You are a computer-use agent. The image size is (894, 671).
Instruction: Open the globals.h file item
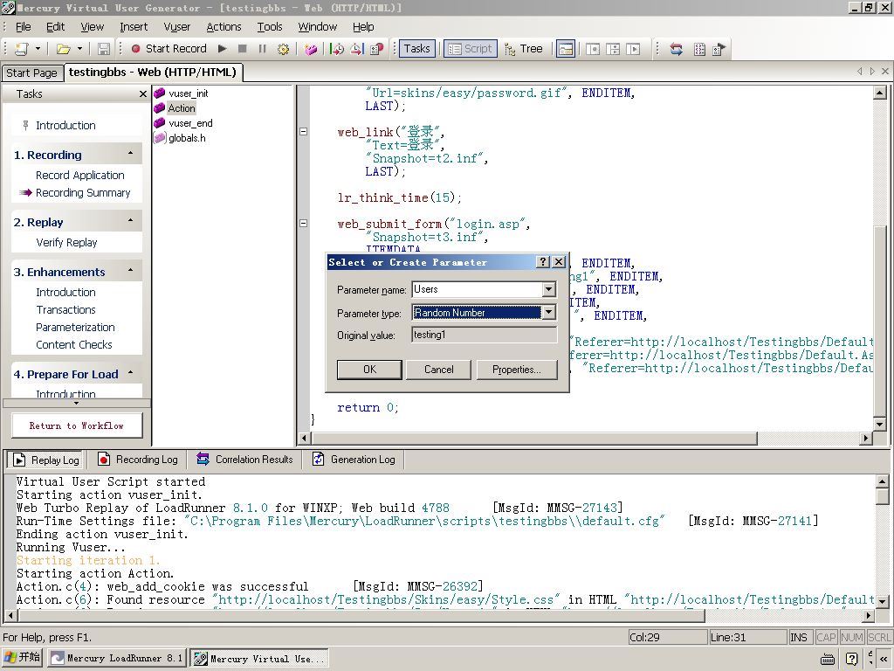[x=187, y=138]
